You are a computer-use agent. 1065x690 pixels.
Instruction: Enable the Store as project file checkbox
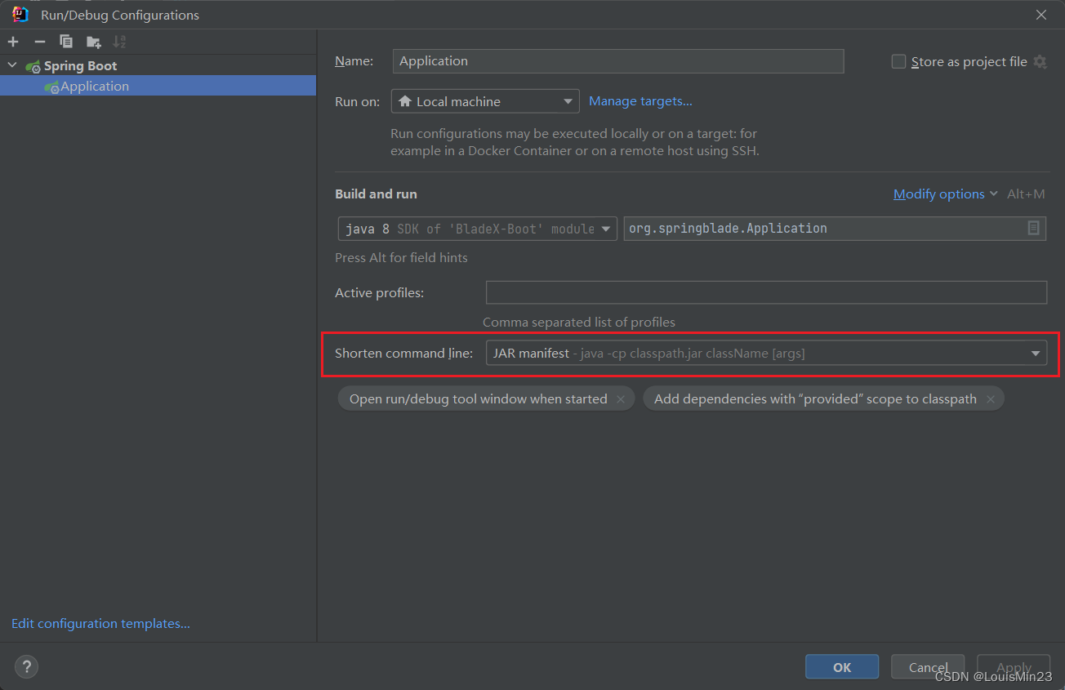(x=898, y=62)
